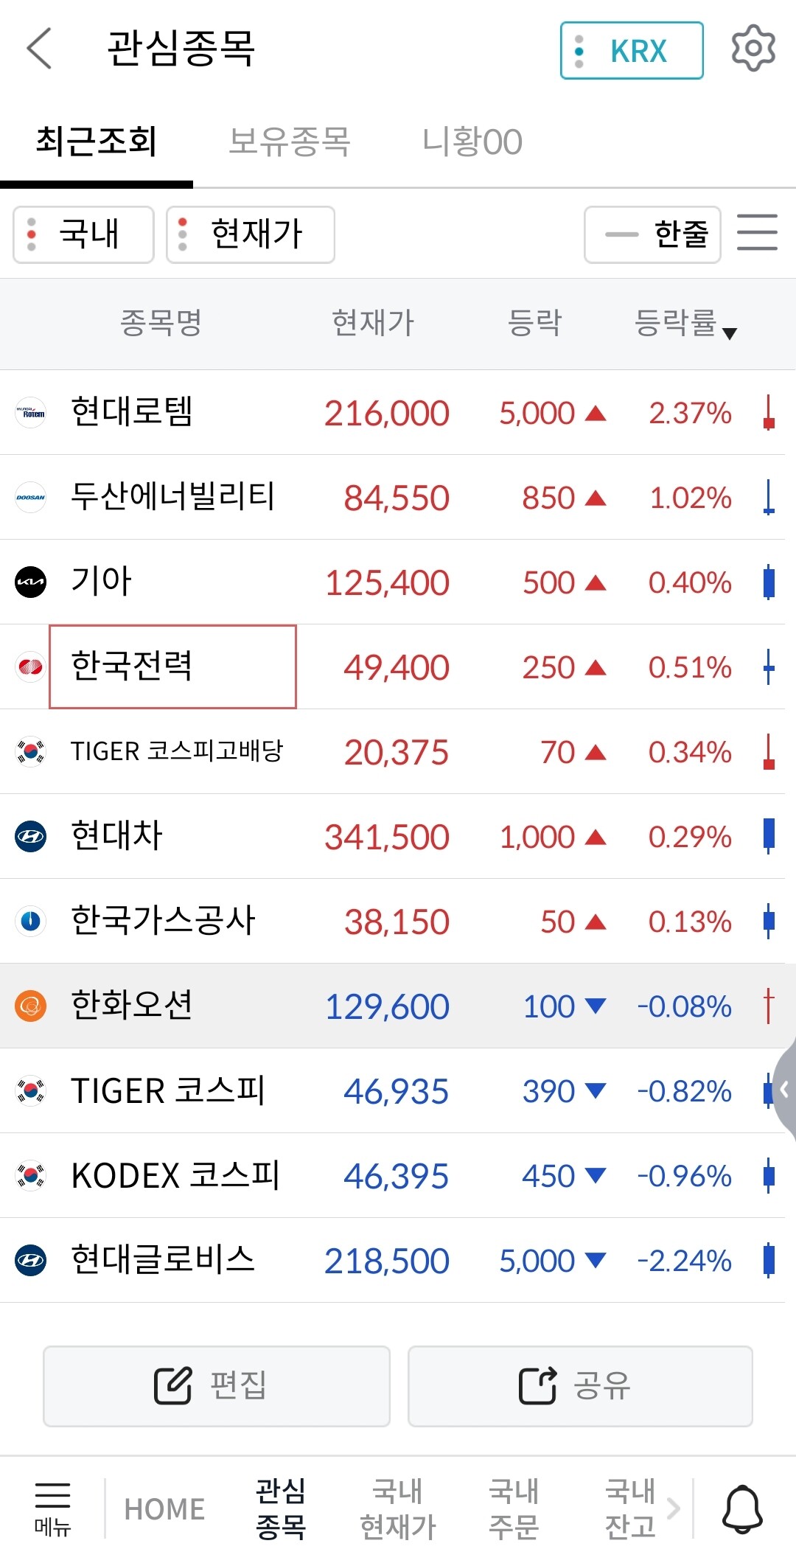Tap the 현대로템 candlestick mini chart
This screenshot has height=1563, width=796.
(769, 413)
